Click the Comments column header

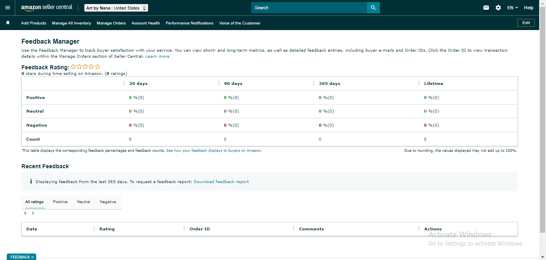click(x=312, y=229)
